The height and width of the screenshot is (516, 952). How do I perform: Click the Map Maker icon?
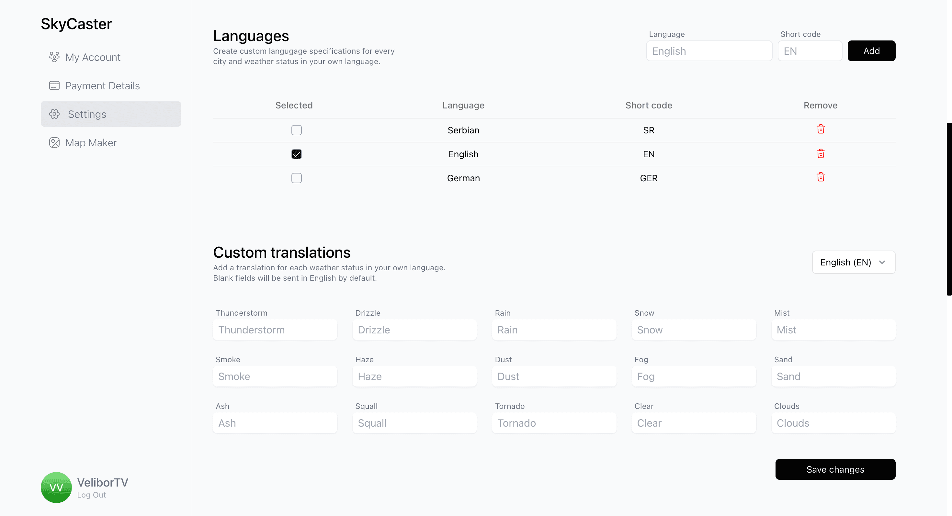[x=54, y=142]
